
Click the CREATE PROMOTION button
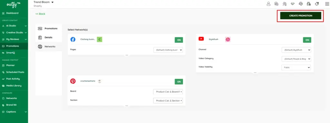point(301,16)
